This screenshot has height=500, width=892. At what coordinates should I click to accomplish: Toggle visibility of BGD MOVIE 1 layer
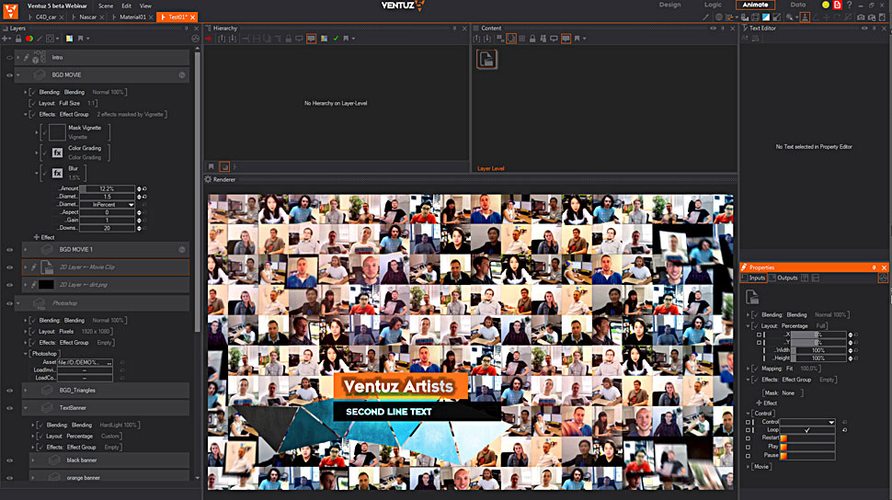tap(9, 249)
